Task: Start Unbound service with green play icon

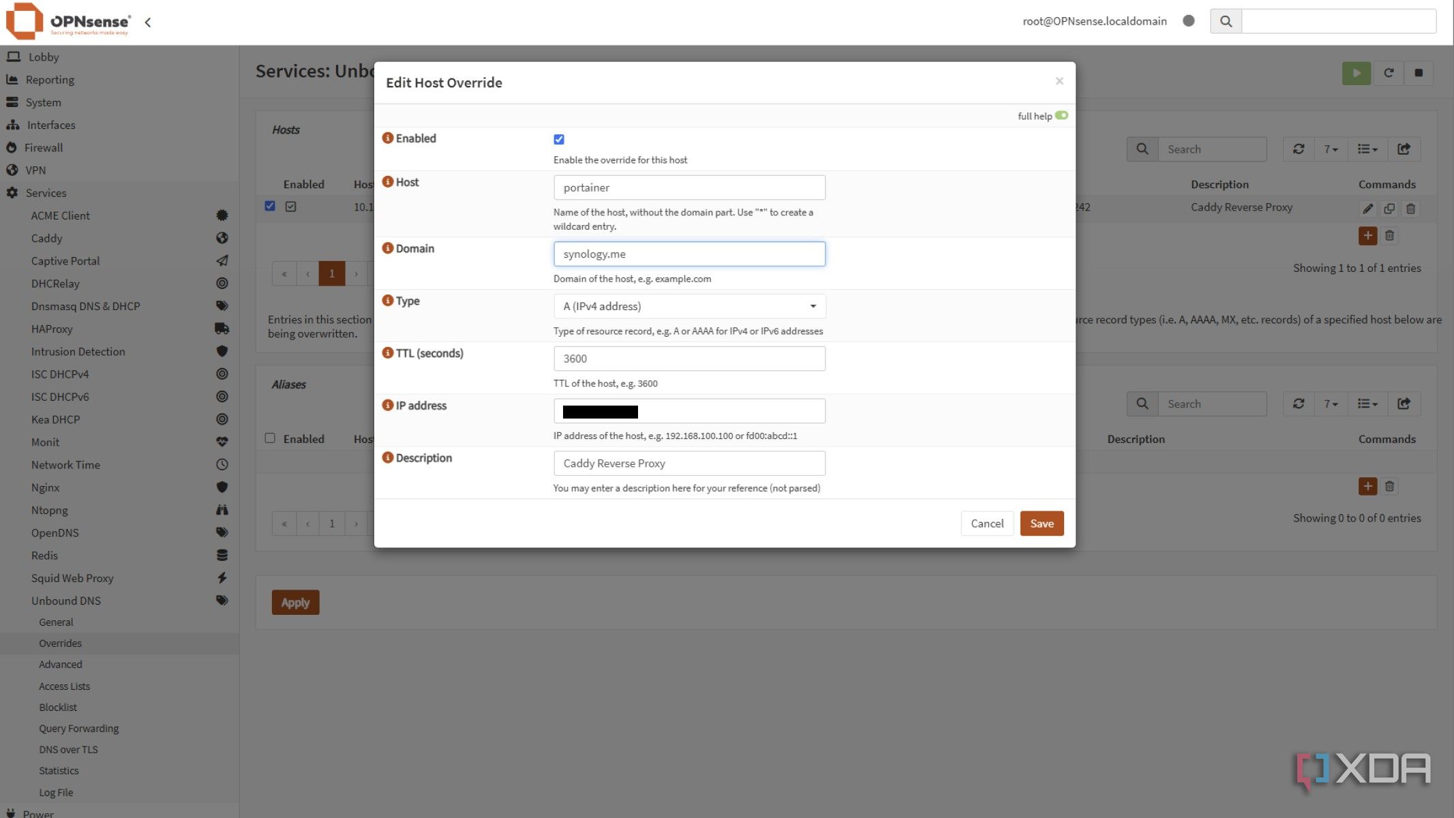Action: click(1356, 73)
